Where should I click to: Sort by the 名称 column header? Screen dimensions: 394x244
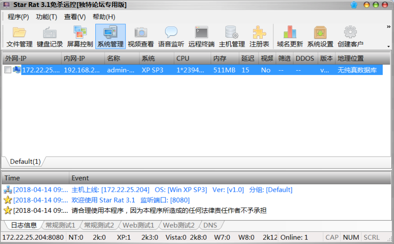(122, 58)
